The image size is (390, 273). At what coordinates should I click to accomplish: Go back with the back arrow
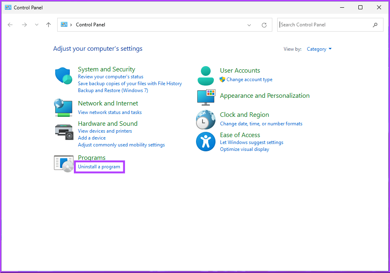[x=10, y=25]
